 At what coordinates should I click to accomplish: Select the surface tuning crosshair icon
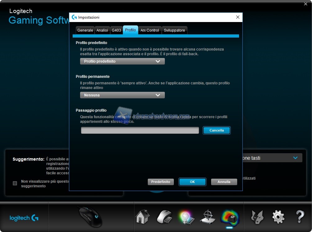coord(207,216)
